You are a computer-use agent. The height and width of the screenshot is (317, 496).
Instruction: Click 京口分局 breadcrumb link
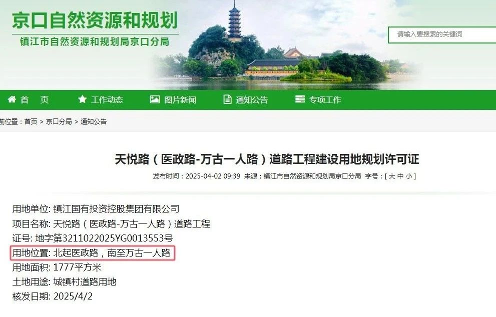[59, 121]
